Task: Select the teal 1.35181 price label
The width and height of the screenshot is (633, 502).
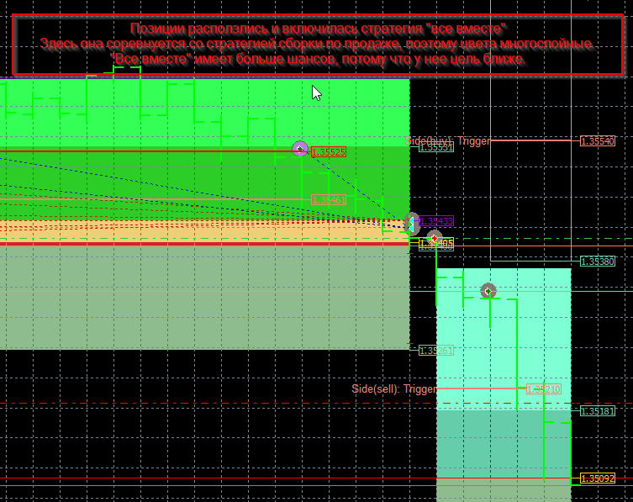Action: click(598, 411)
